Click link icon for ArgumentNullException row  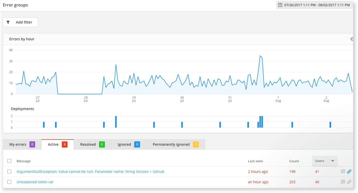coord(349,171)
